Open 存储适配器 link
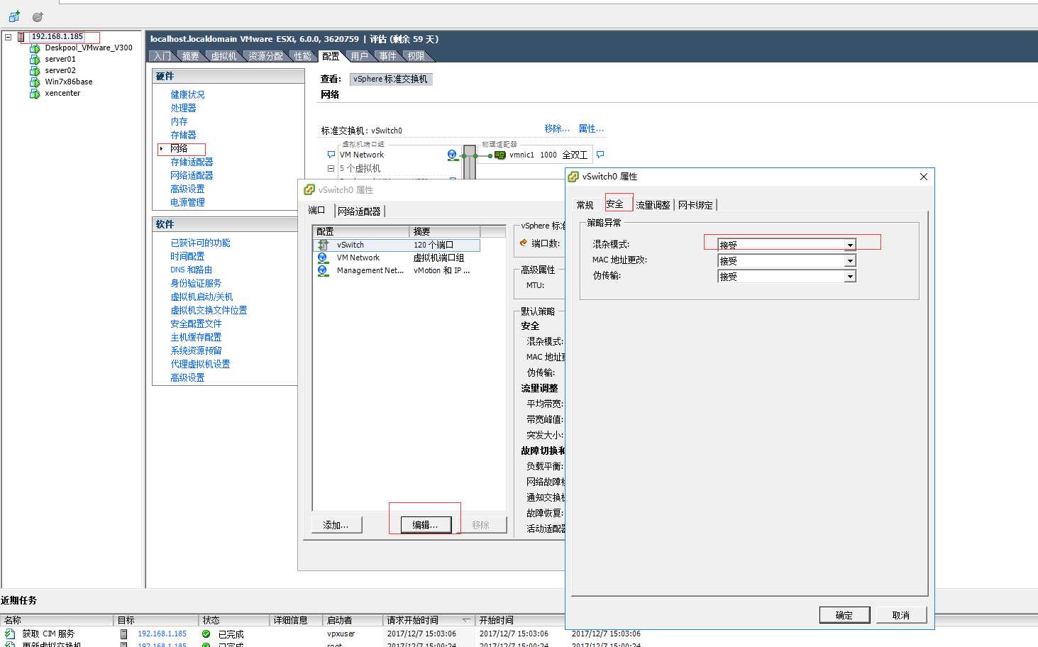The height and width of the screenshot is (647, 1038). point(192,162)
